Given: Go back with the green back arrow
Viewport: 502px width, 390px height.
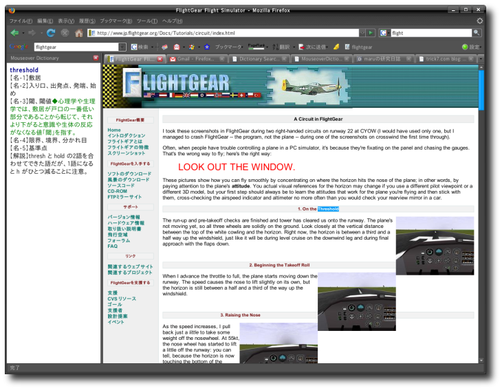Looking at the screenshot, I should [14, 32].
